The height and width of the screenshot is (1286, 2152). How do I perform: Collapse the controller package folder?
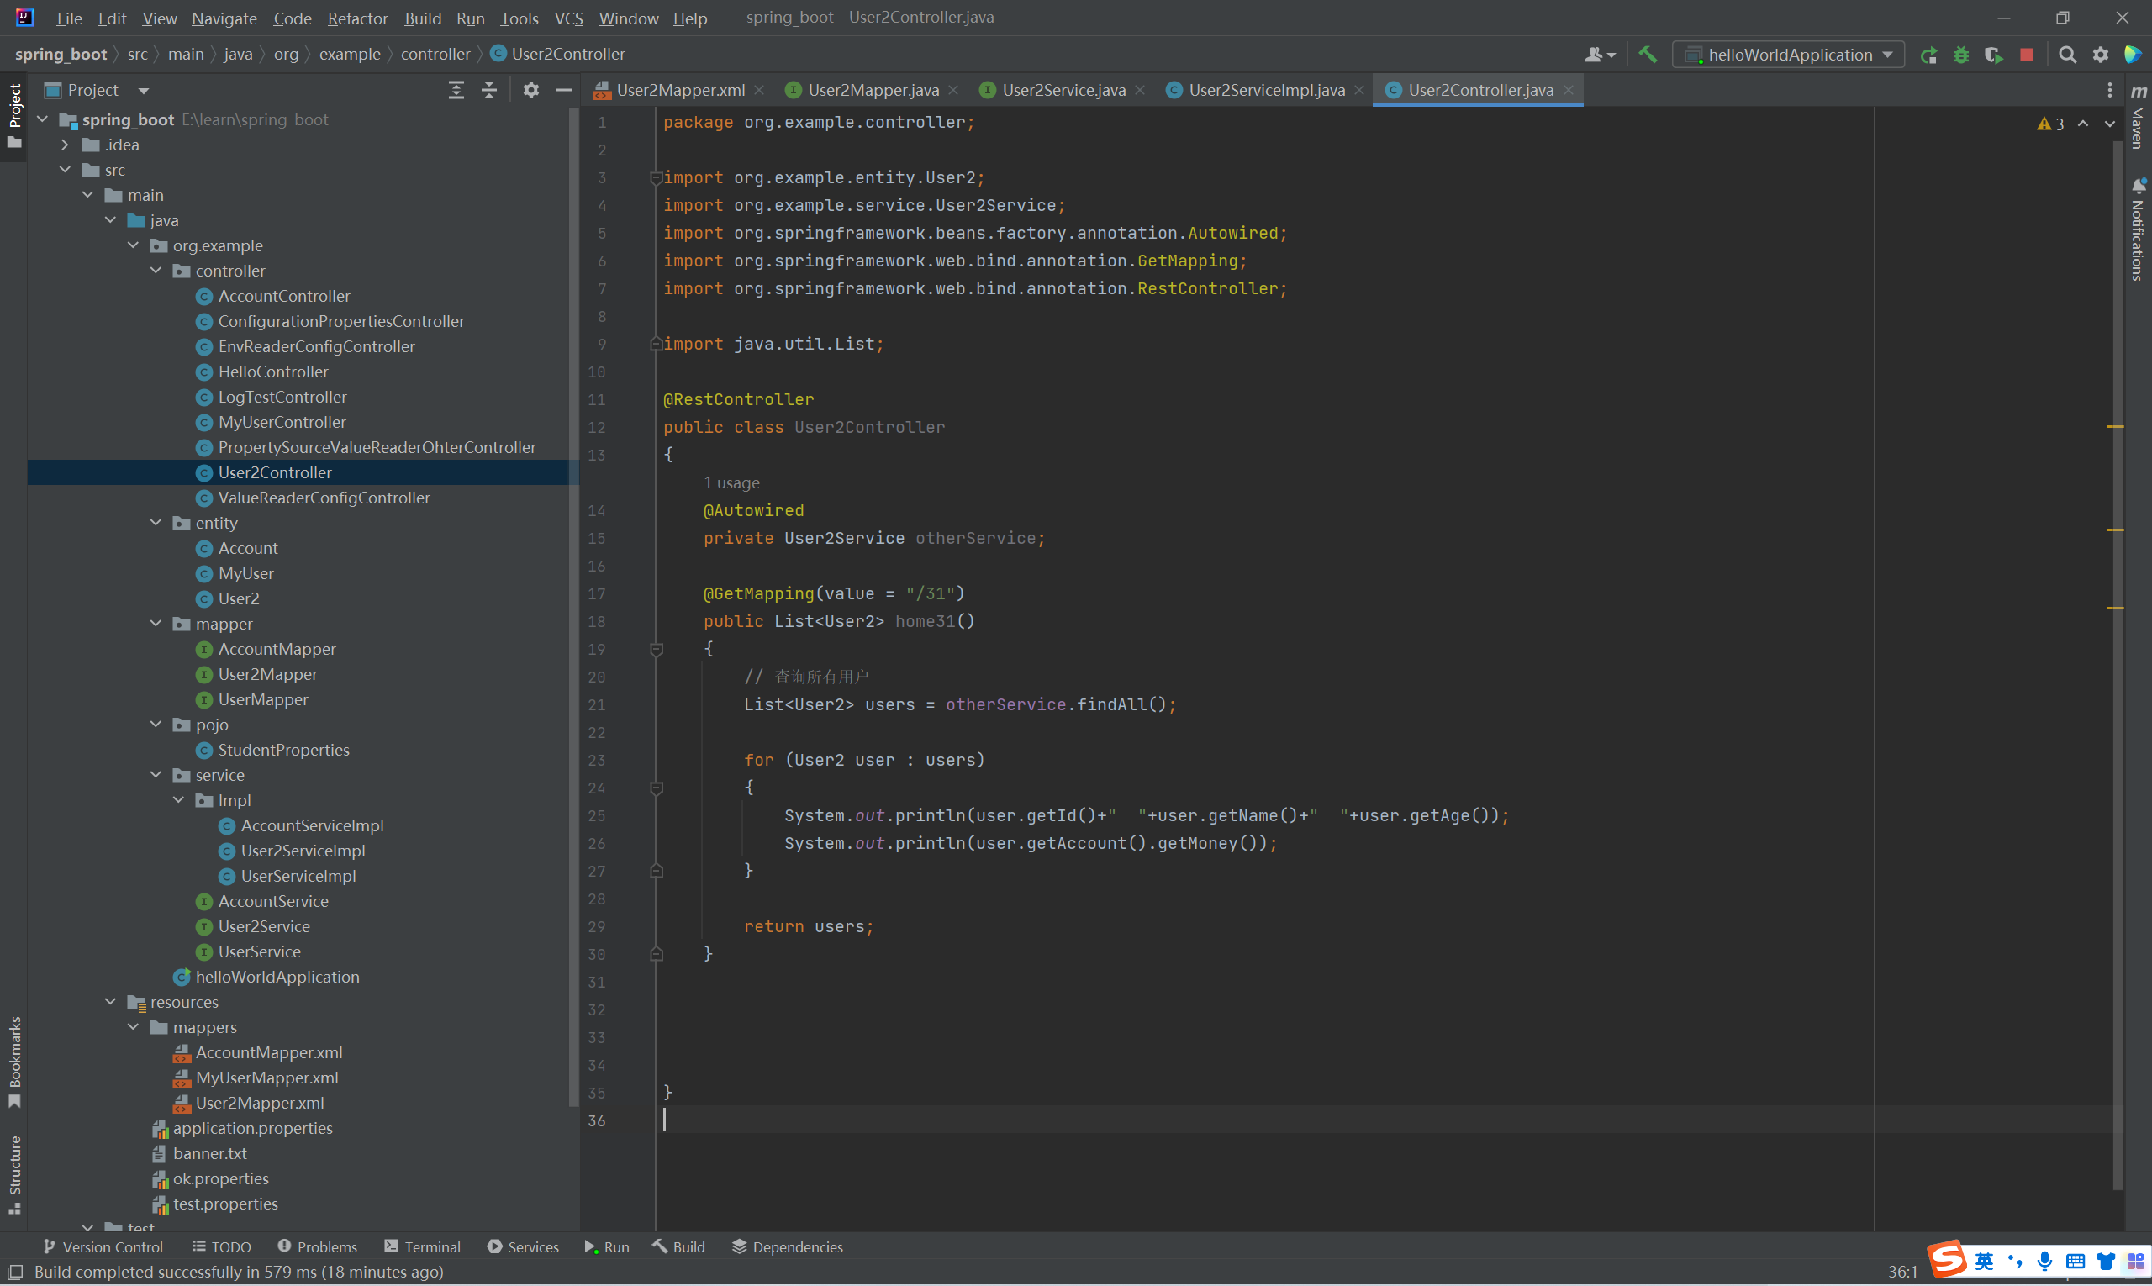156,271
